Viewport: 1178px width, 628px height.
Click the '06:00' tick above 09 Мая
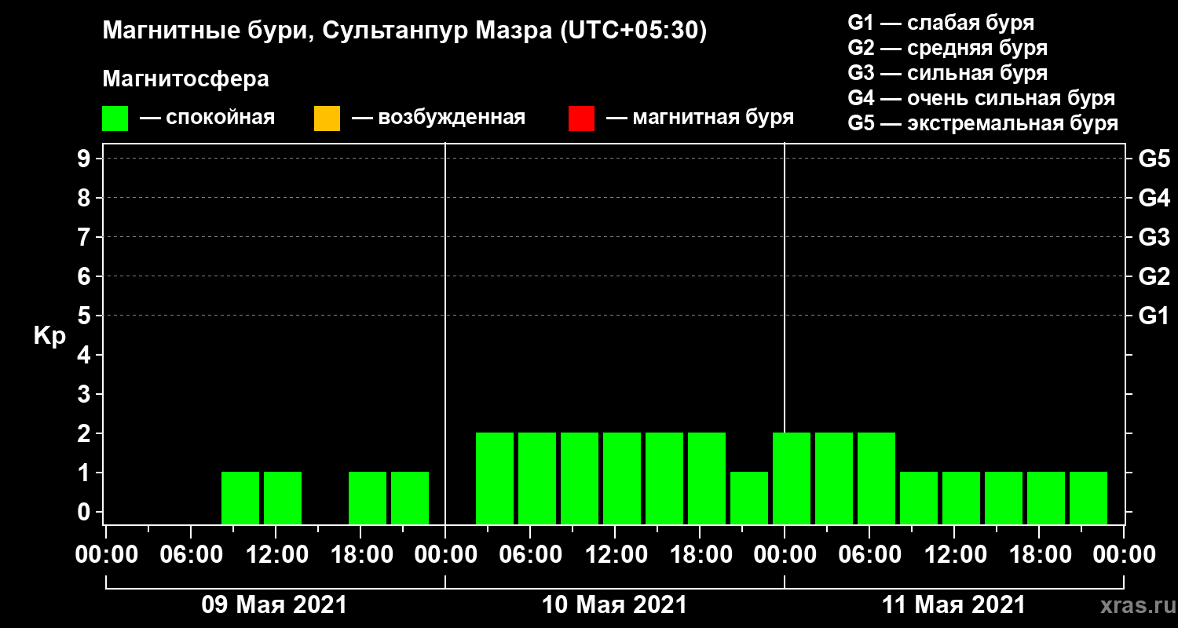(191, 554)
